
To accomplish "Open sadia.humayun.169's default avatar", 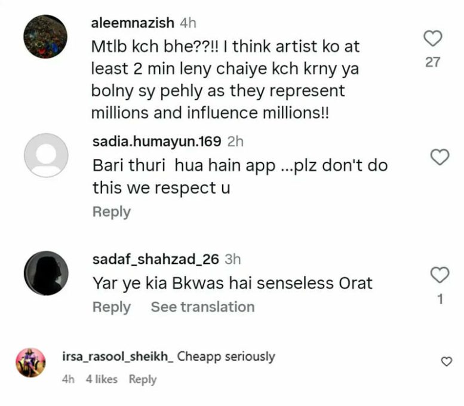I will 46,155.
